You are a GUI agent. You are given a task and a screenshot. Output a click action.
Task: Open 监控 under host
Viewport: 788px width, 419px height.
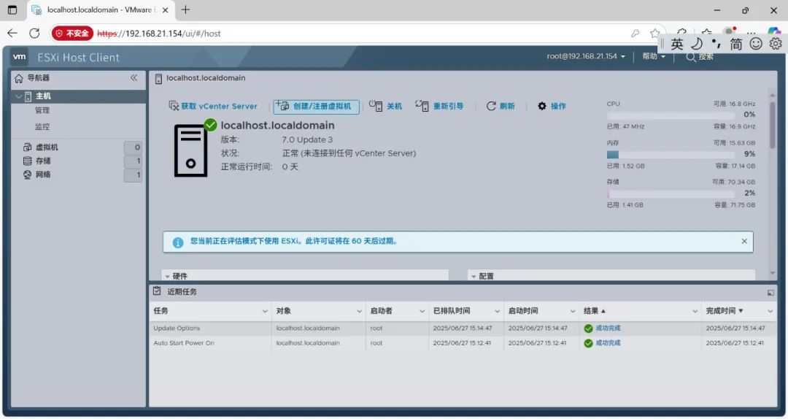click(42, 126)
